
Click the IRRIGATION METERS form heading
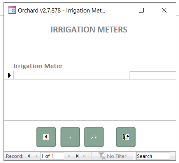coord(89,30)
